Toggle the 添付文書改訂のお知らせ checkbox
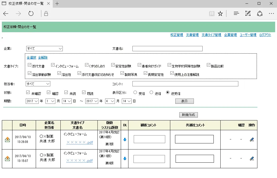Viewport: 277px width, 178px height. pos(79,73)
